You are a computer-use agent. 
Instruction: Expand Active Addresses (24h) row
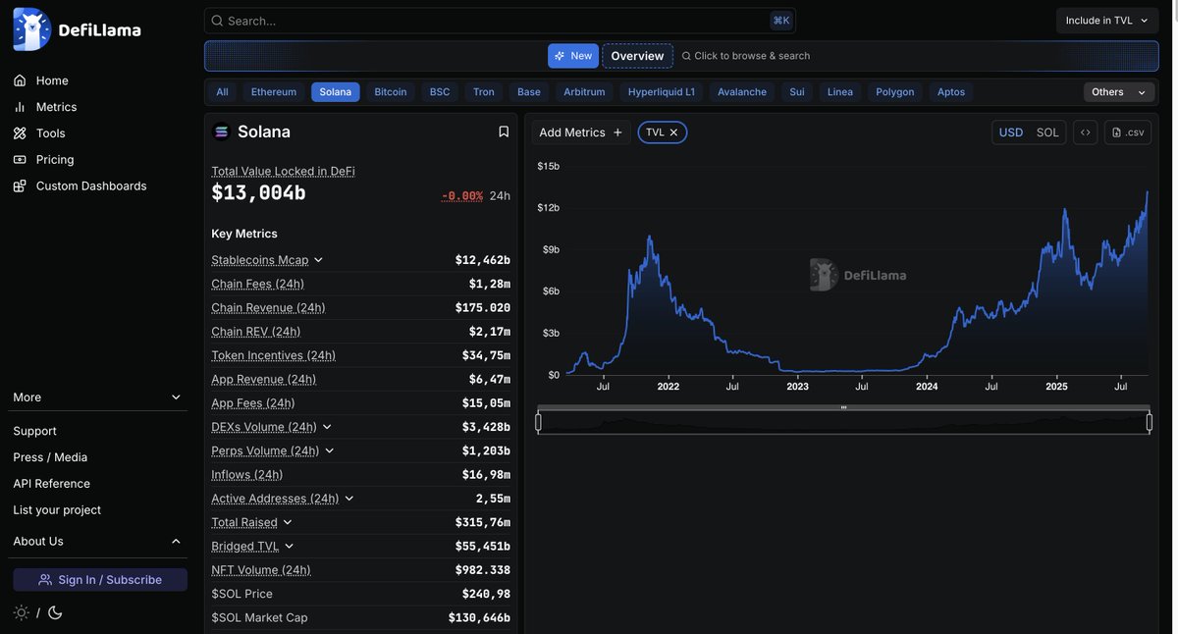[x=348, y=499]
